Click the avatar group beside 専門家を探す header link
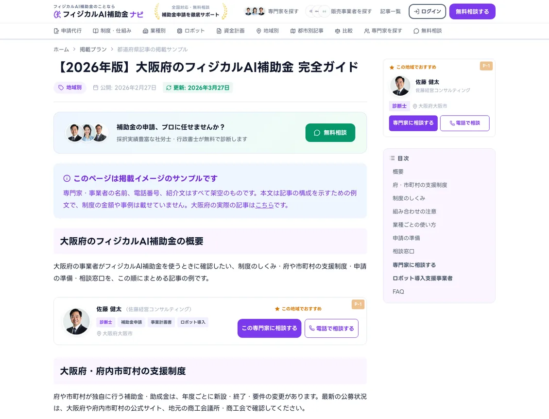Image resolution: width=549 pixels, height=419 pixels. 255,11
